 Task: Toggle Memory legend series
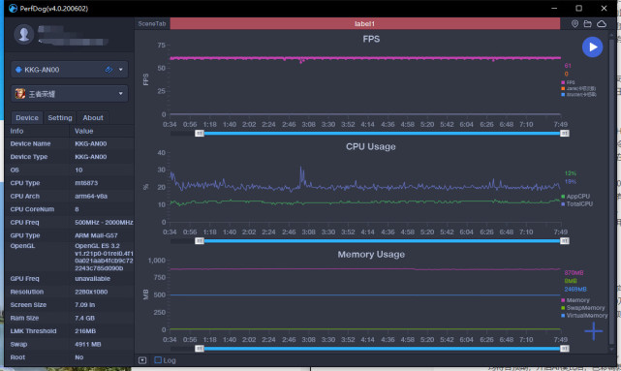click(x=575, y=300)
